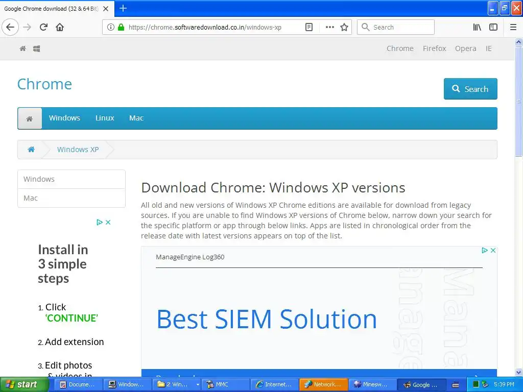Image resolution: width=523 pixels, height=392 pixels.
Task: Open Opera link in top header
Action: [465, 48]
